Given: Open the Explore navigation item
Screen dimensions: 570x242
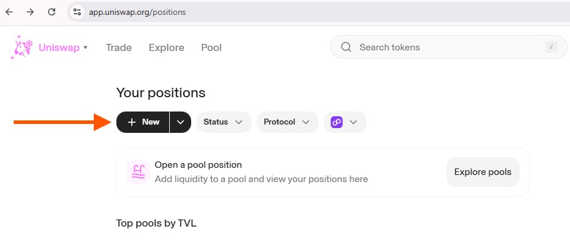Looking at the screenshot, I should coord(166,47).
